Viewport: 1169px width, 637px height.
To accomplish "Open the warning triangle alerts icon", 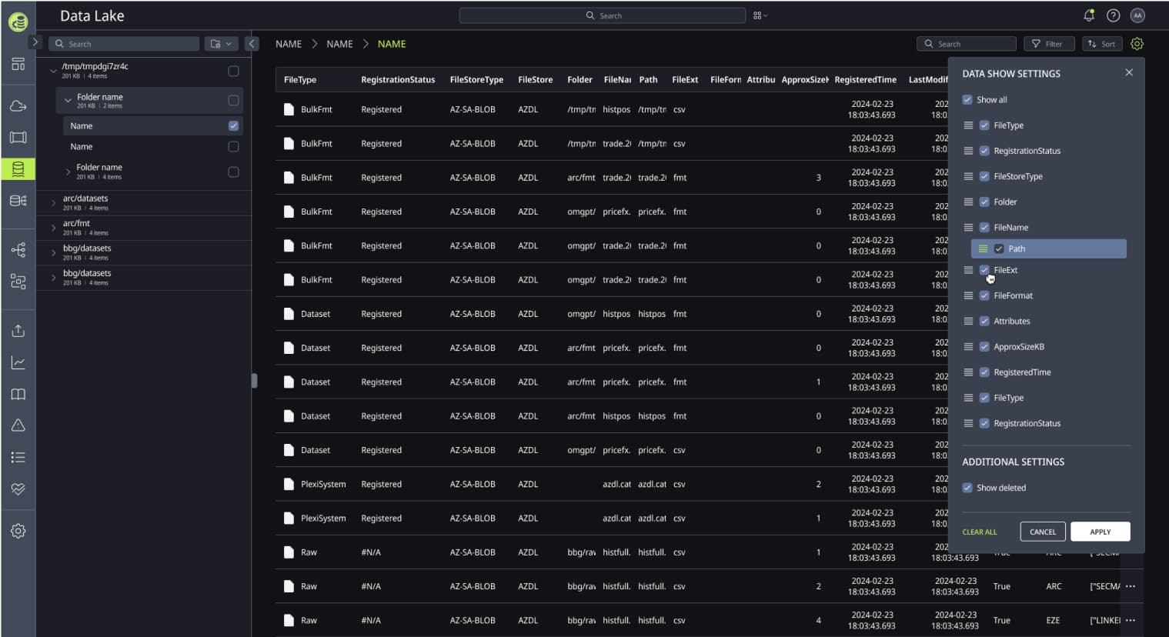I will click(18, 425).
